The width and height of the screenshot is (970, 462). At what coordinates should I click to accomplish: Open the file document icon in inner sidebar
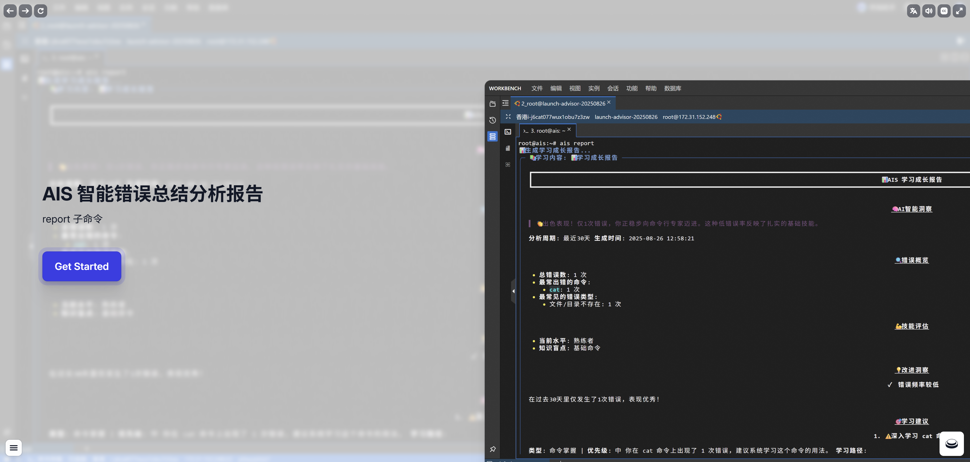508,148
